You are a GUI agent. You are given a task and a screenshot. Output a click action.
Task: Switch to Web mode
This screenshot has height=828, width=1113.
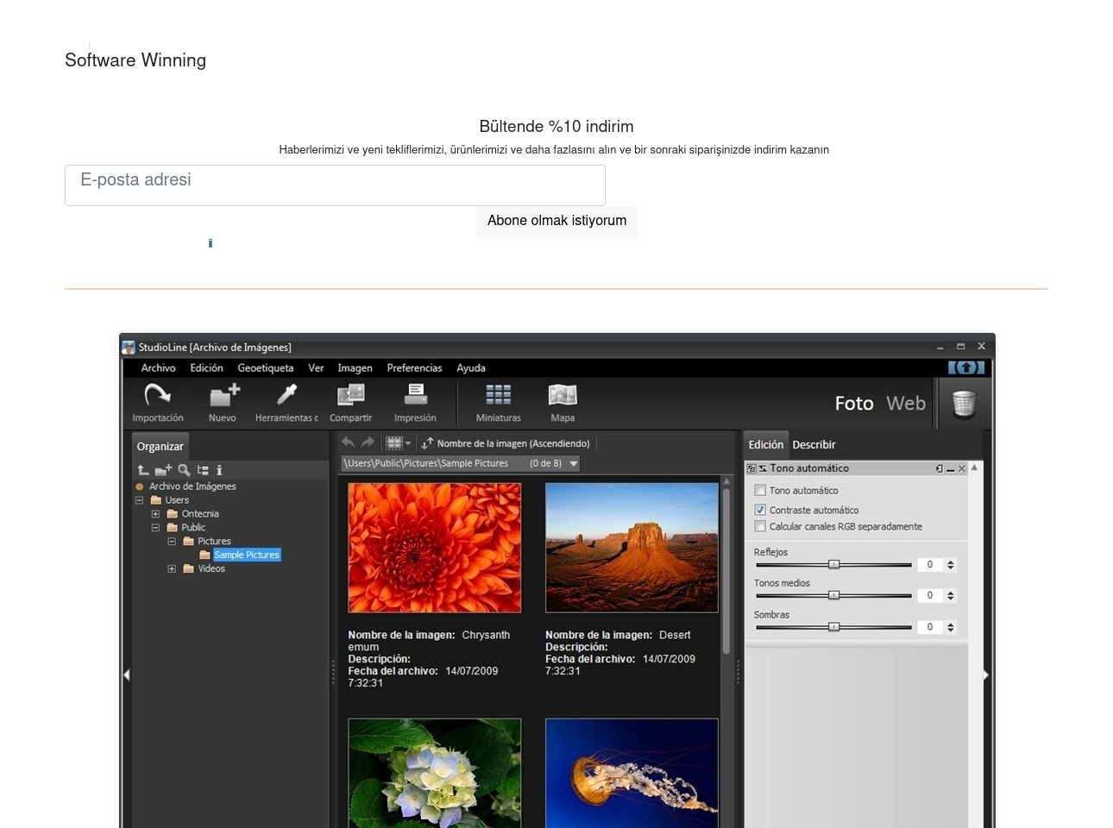pos(906,404)
